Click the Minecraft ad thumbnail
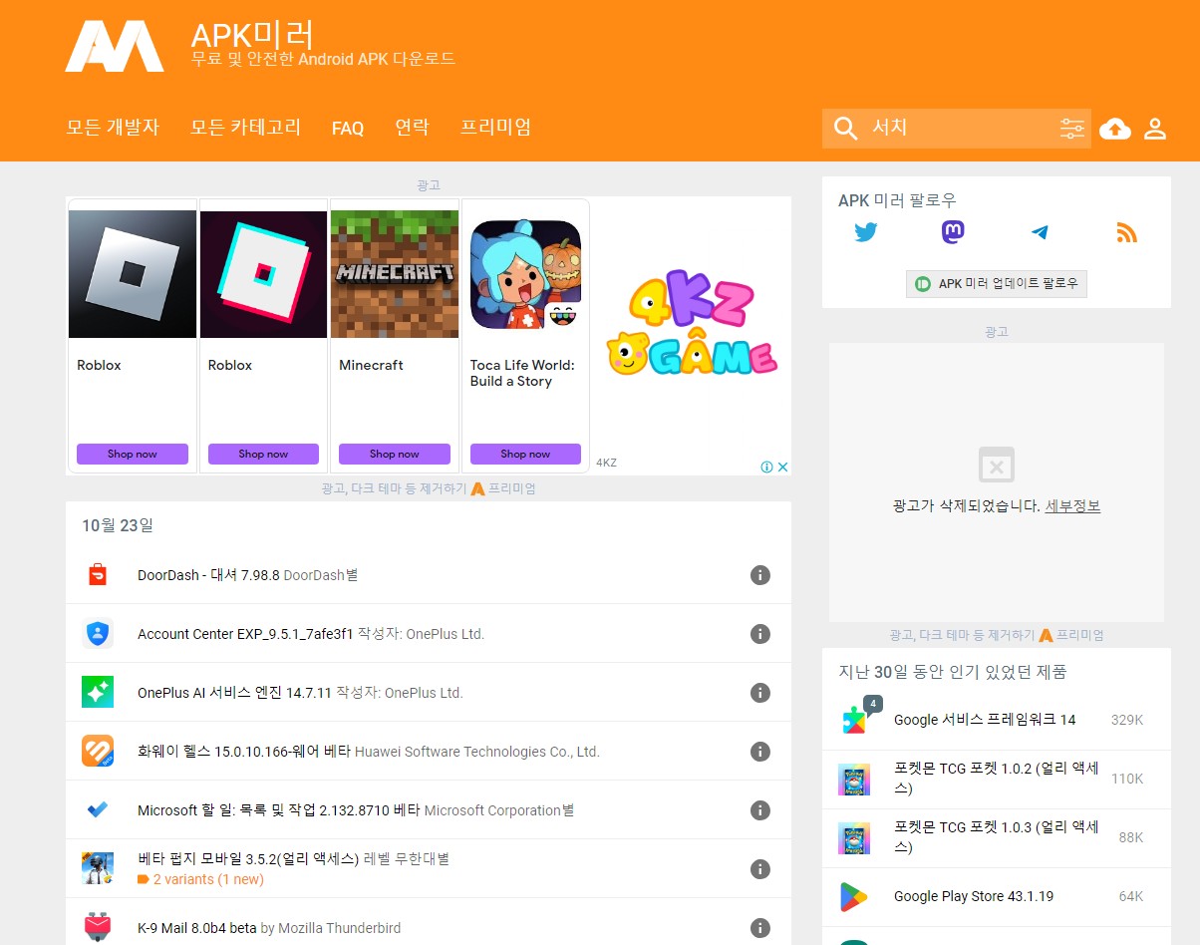Screen dimensions: 1200x945 tap(395, 274)
